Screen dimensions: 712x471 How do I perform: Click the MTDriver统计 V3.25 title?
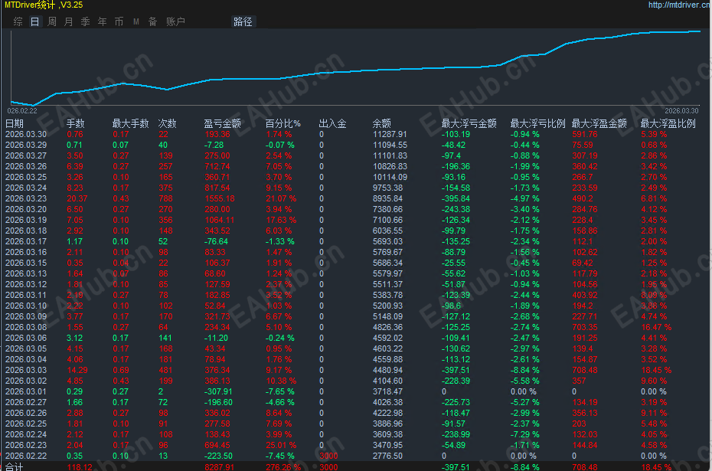[x=44, y=5]
